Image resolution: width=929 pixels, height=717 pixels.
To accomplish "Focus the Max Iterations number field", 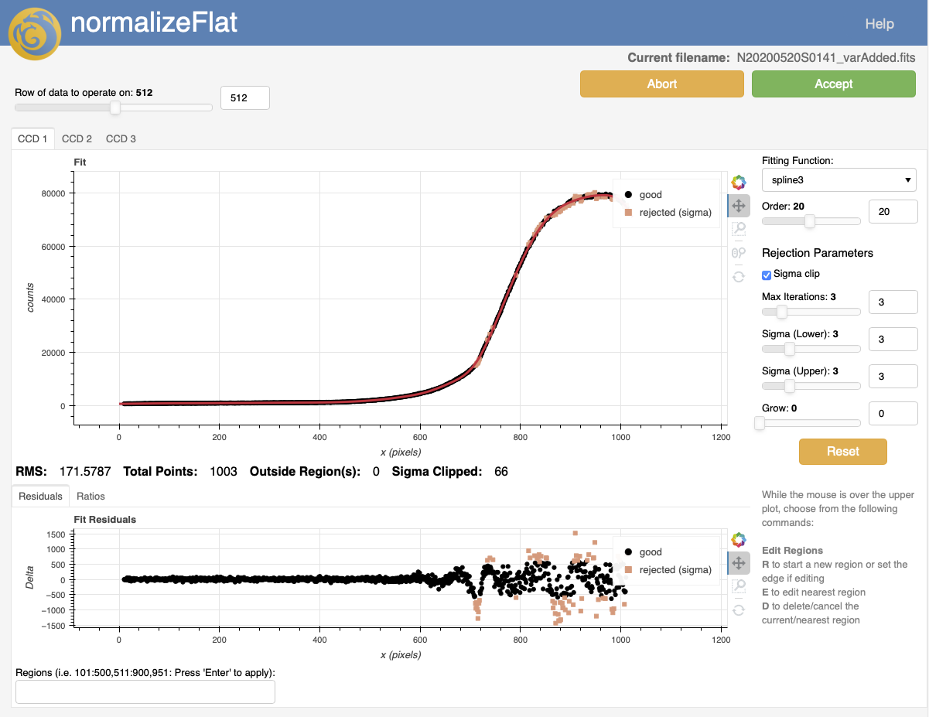I will coord(893,302).
